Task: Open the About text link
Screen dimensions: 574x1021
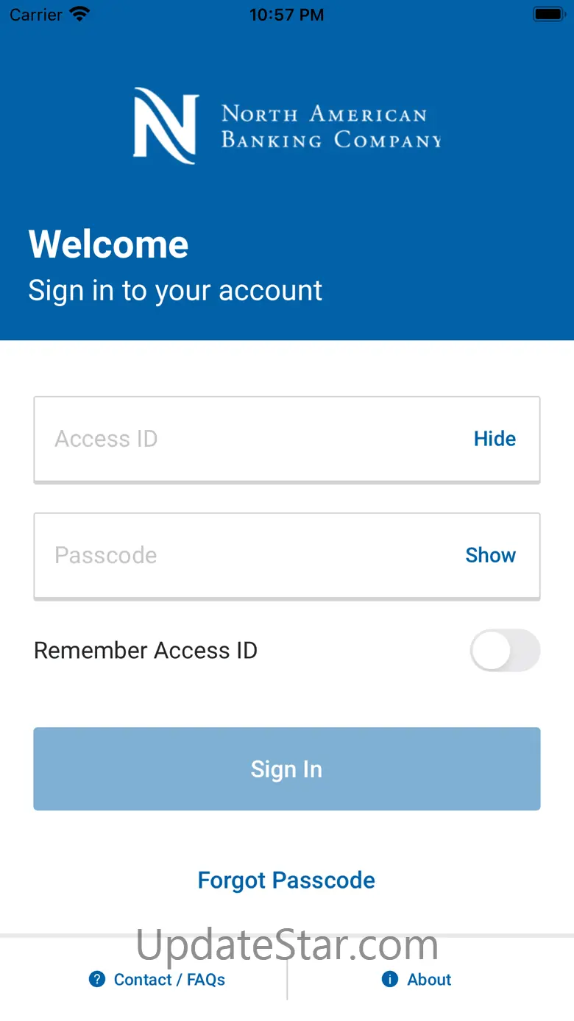Action: [429, 980]
